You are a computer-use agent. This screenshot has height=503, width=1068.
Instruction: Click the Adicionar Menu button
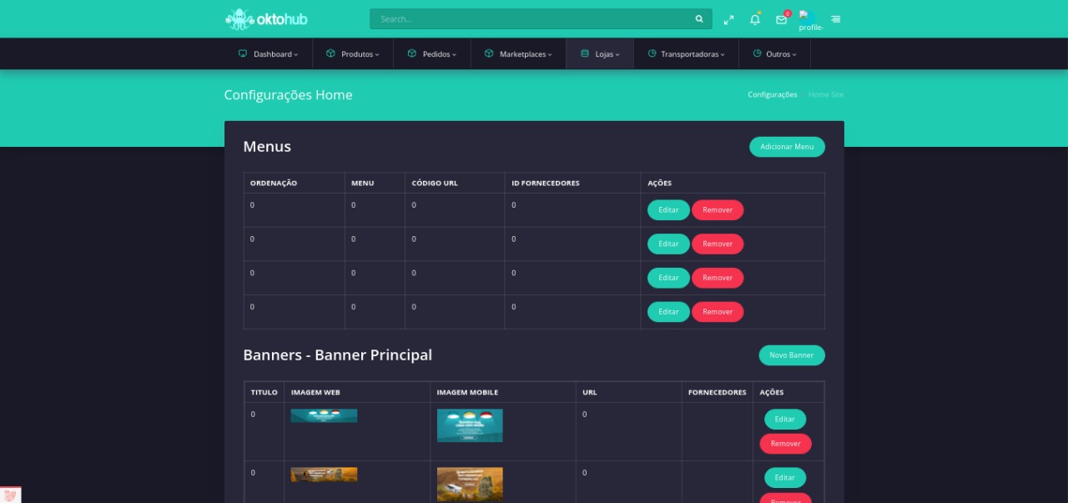(787, 147)
